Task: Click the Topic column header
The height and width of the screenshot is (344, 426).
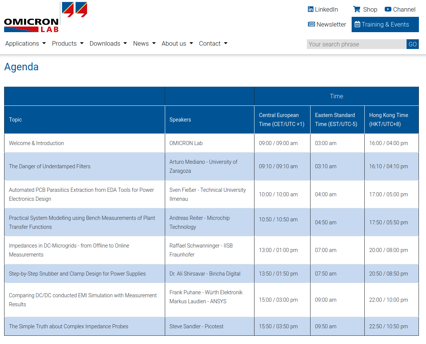Action: pyautogui.click(x=84, y=120)
